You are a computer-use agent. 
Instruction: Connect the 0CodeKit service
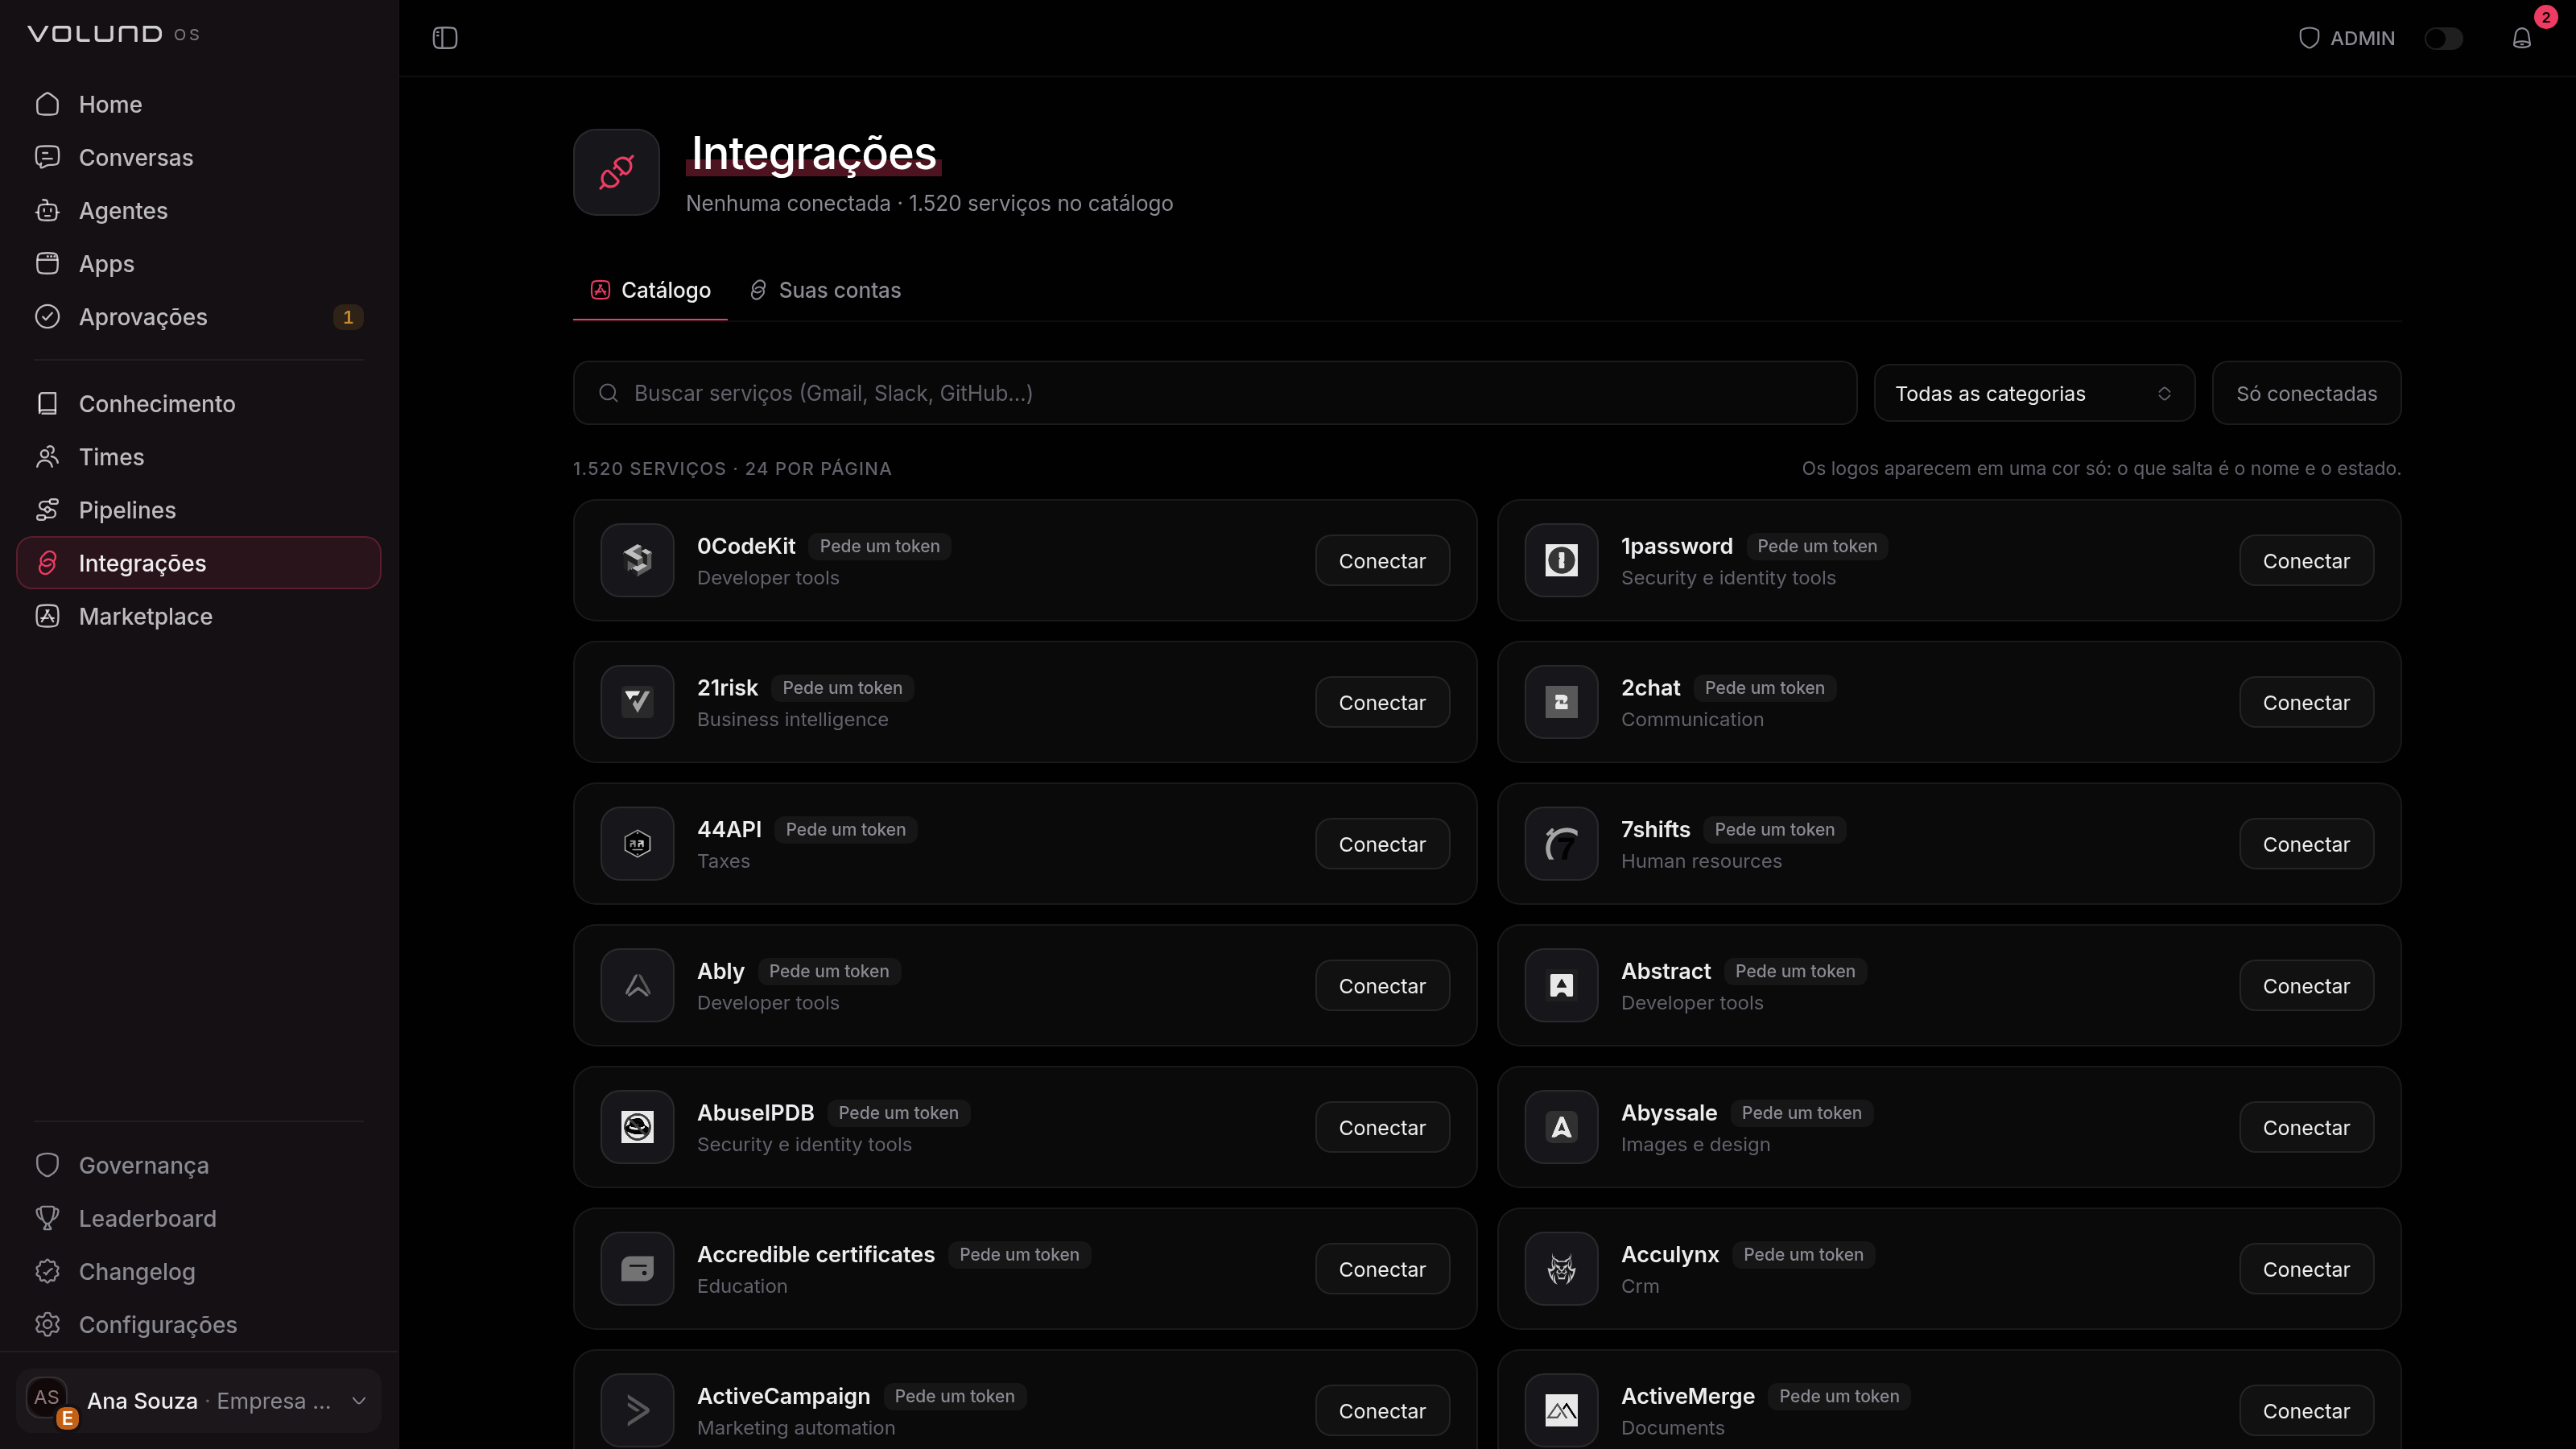coord(1382,560)
